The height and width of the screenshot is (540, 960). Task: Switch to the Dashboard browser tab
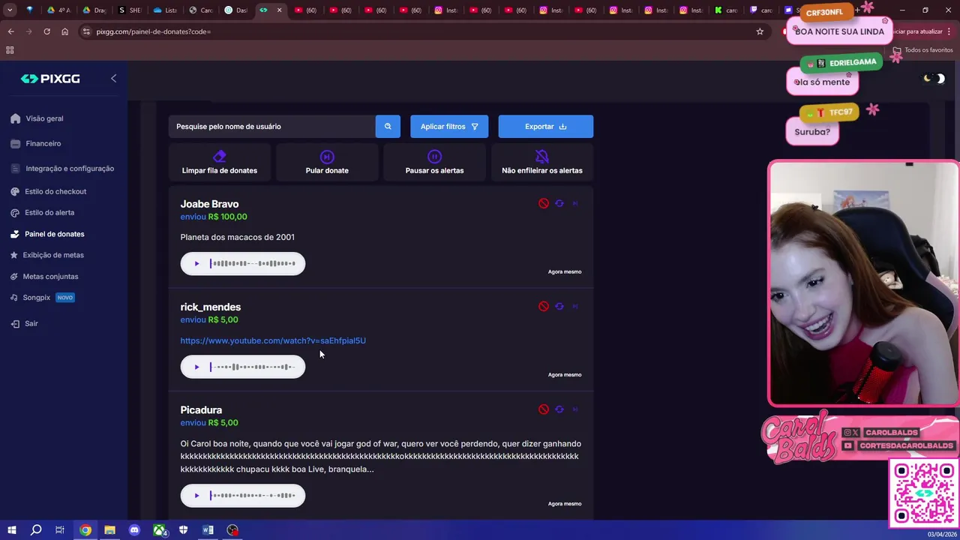pos(236,10)
